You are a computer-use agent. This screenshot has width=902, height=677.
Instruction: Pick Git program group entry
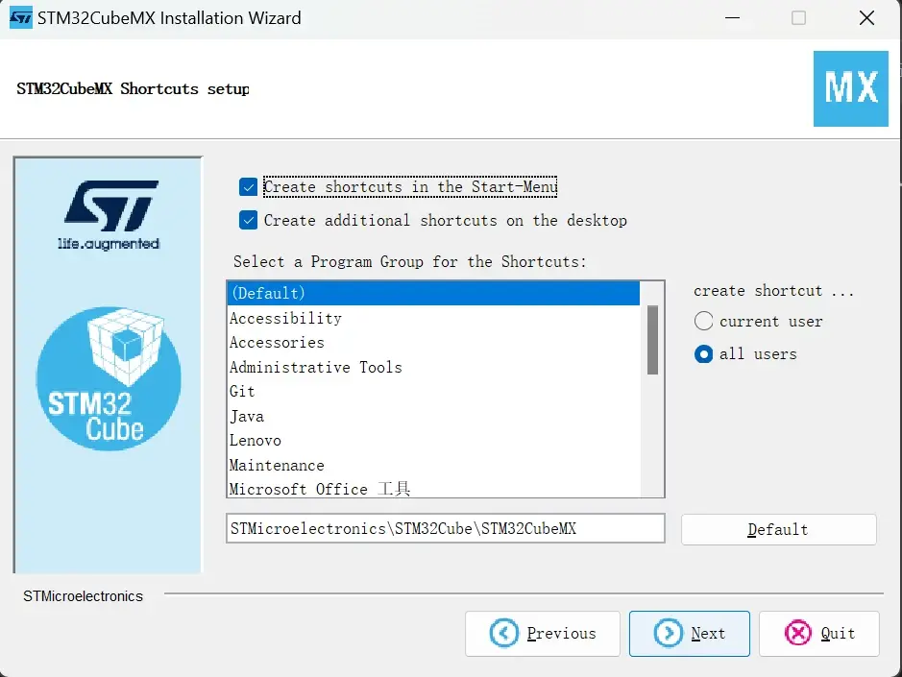tap(434, 392)
